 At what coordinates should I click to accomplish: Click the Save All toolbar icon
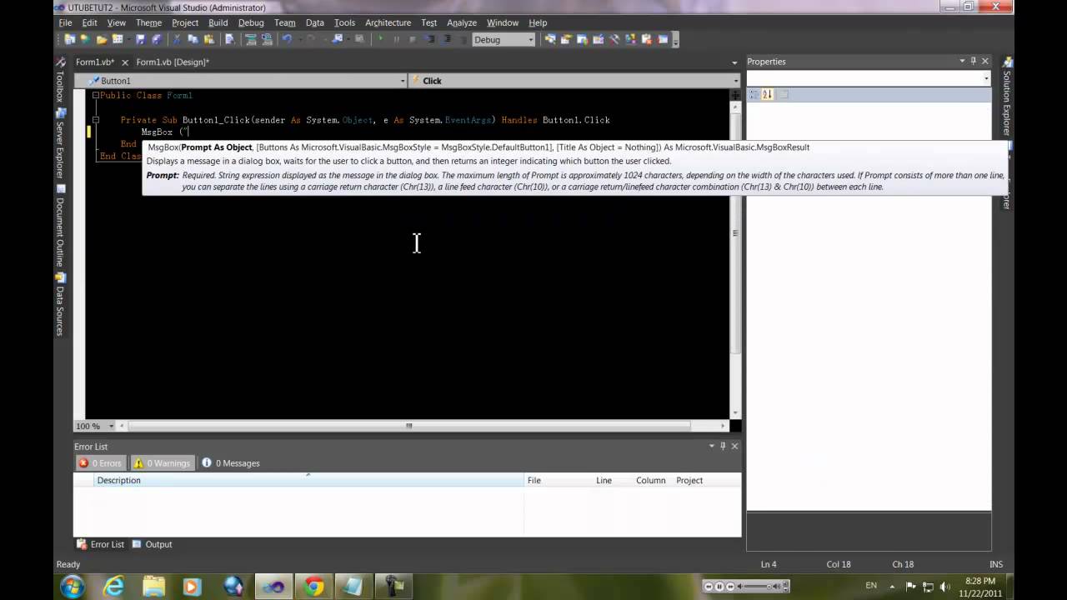coord(156,39)
